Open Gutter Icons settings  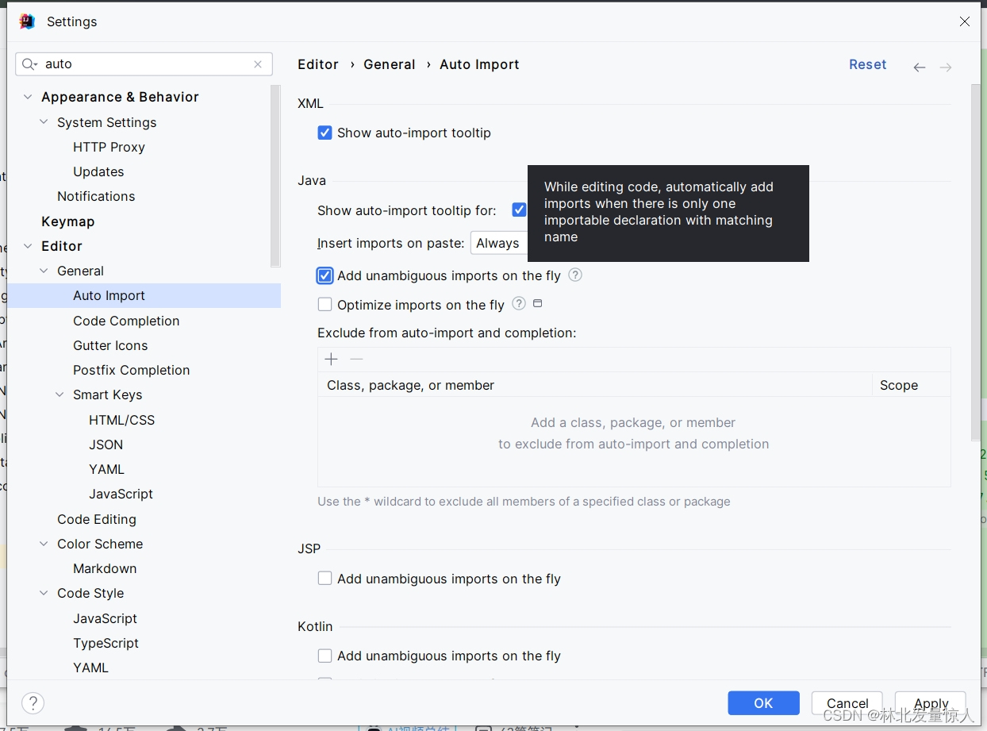(110, 345)
